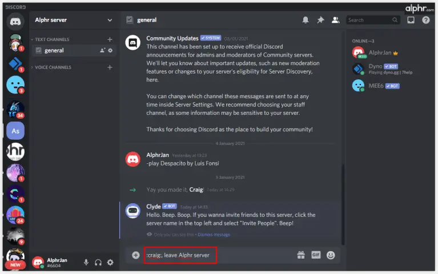Image resolution: width=438 pixels, height=274 pixels.
Task: Create invite for general channel
Action: pos(103,50)
